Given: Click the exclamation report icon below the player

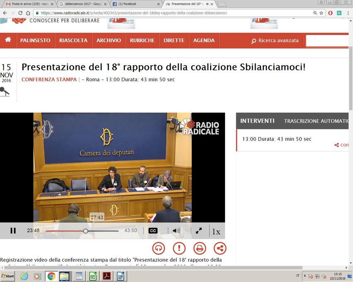Looking at the screenshot, I should point(179,248).
